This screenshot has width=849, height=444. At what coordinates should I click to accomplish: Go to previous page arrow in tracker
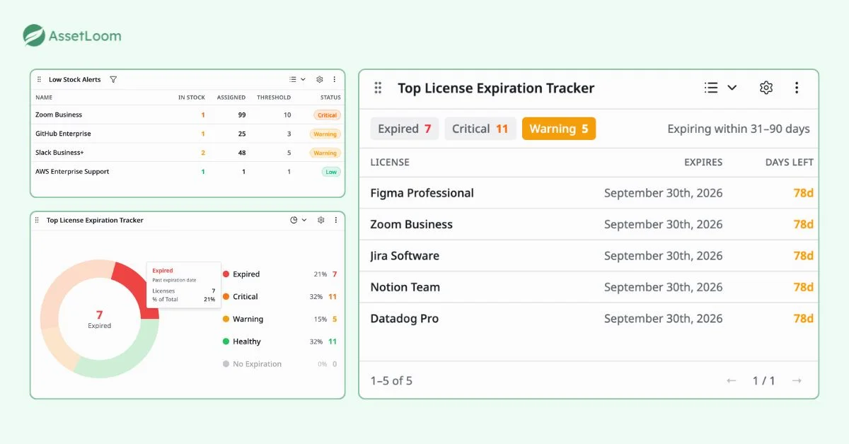(x=732, y=380)
